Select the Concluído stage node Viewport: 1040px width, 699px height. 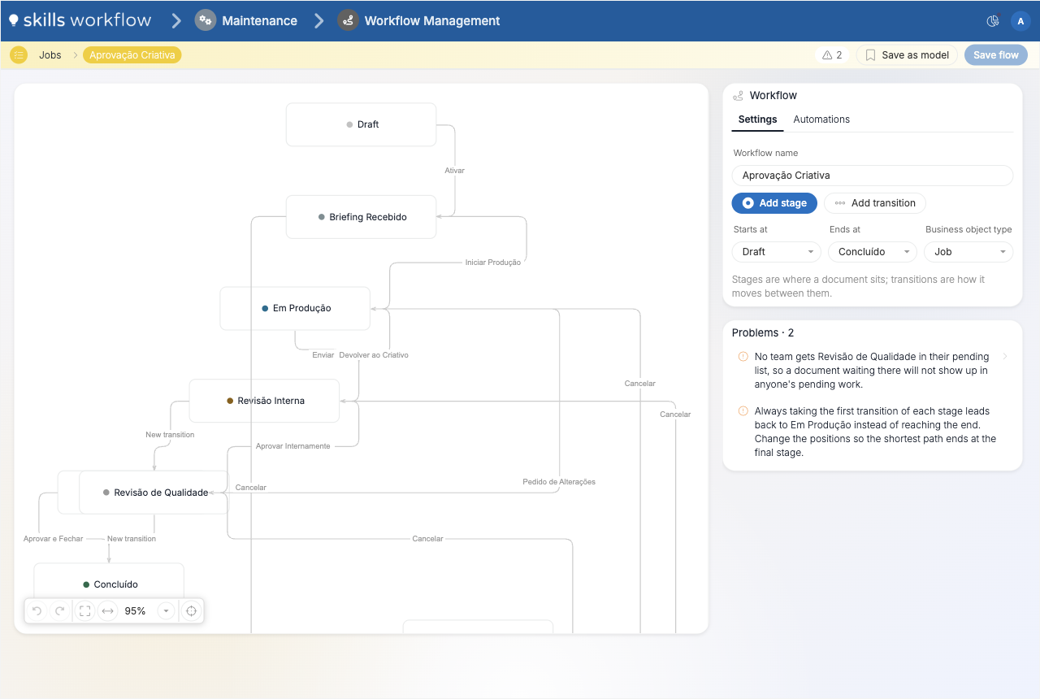point(109,584)
